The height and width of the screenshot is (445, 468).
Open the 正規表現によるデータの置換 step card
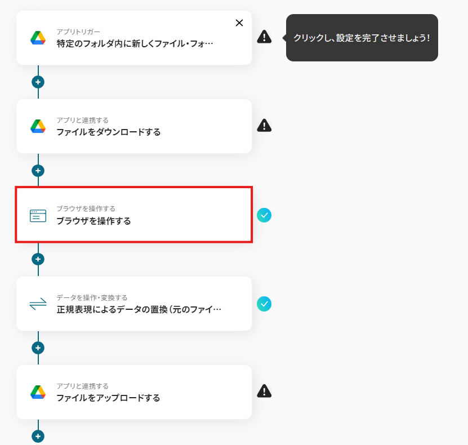134,304
